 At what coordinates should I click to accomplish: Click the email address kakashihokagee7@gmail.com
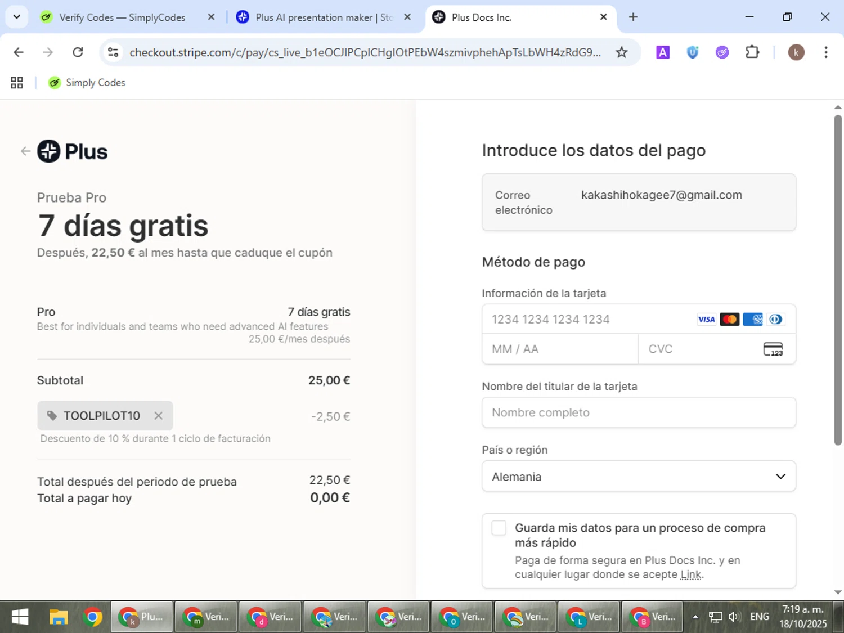click(662, 195)
